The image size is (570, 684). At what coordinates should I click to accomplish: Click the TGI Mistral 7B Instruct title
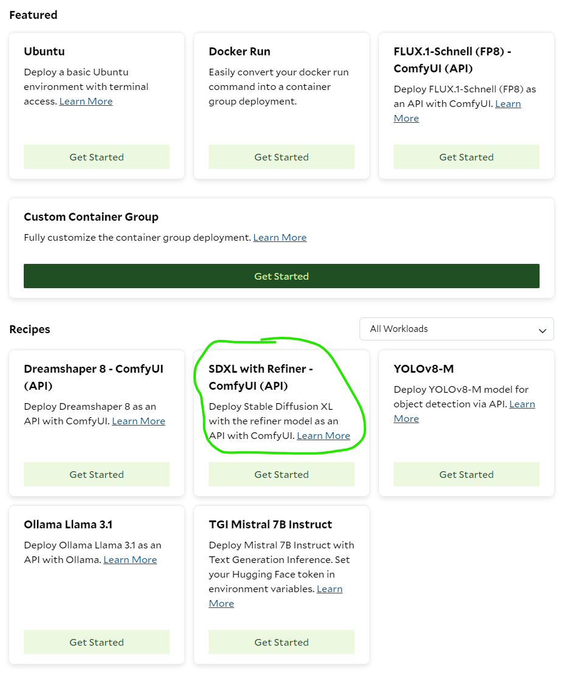[270, 524]
